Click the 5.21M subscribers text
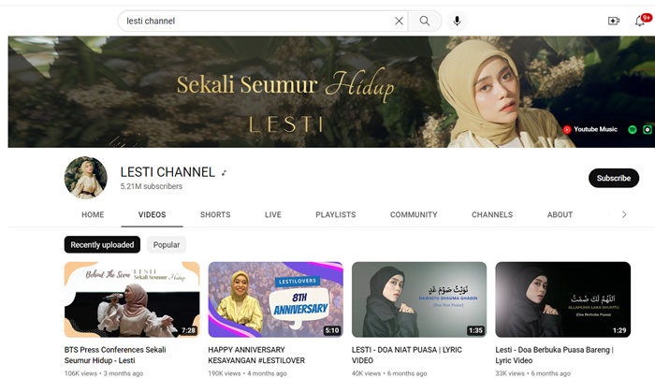The height and width of the screenshot is (378, 655). pos(152,186)
